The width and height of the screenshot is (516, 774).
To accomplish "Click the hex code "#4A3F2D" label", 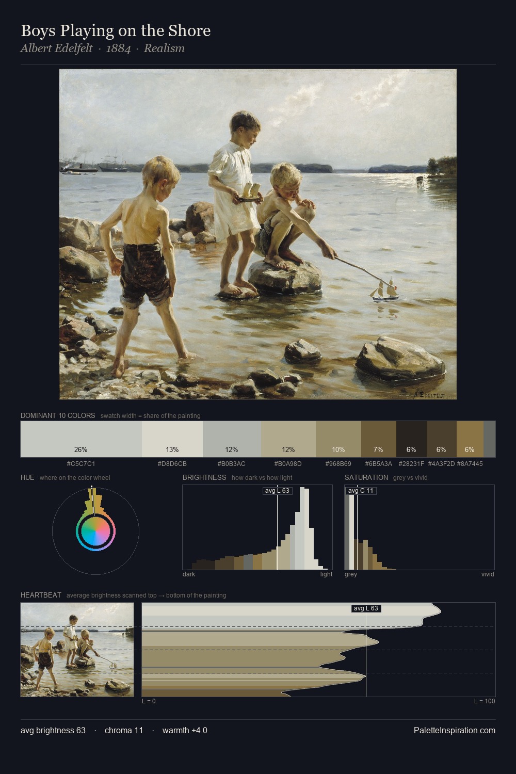I will click(x=441, y=463).
